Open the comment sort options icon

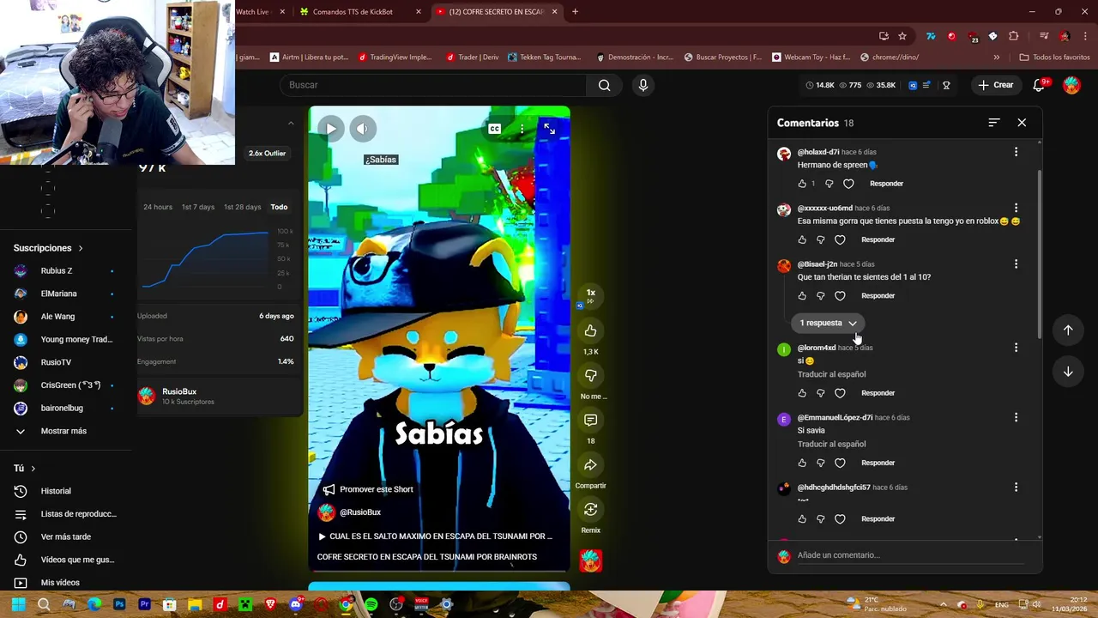coord(994,123)
